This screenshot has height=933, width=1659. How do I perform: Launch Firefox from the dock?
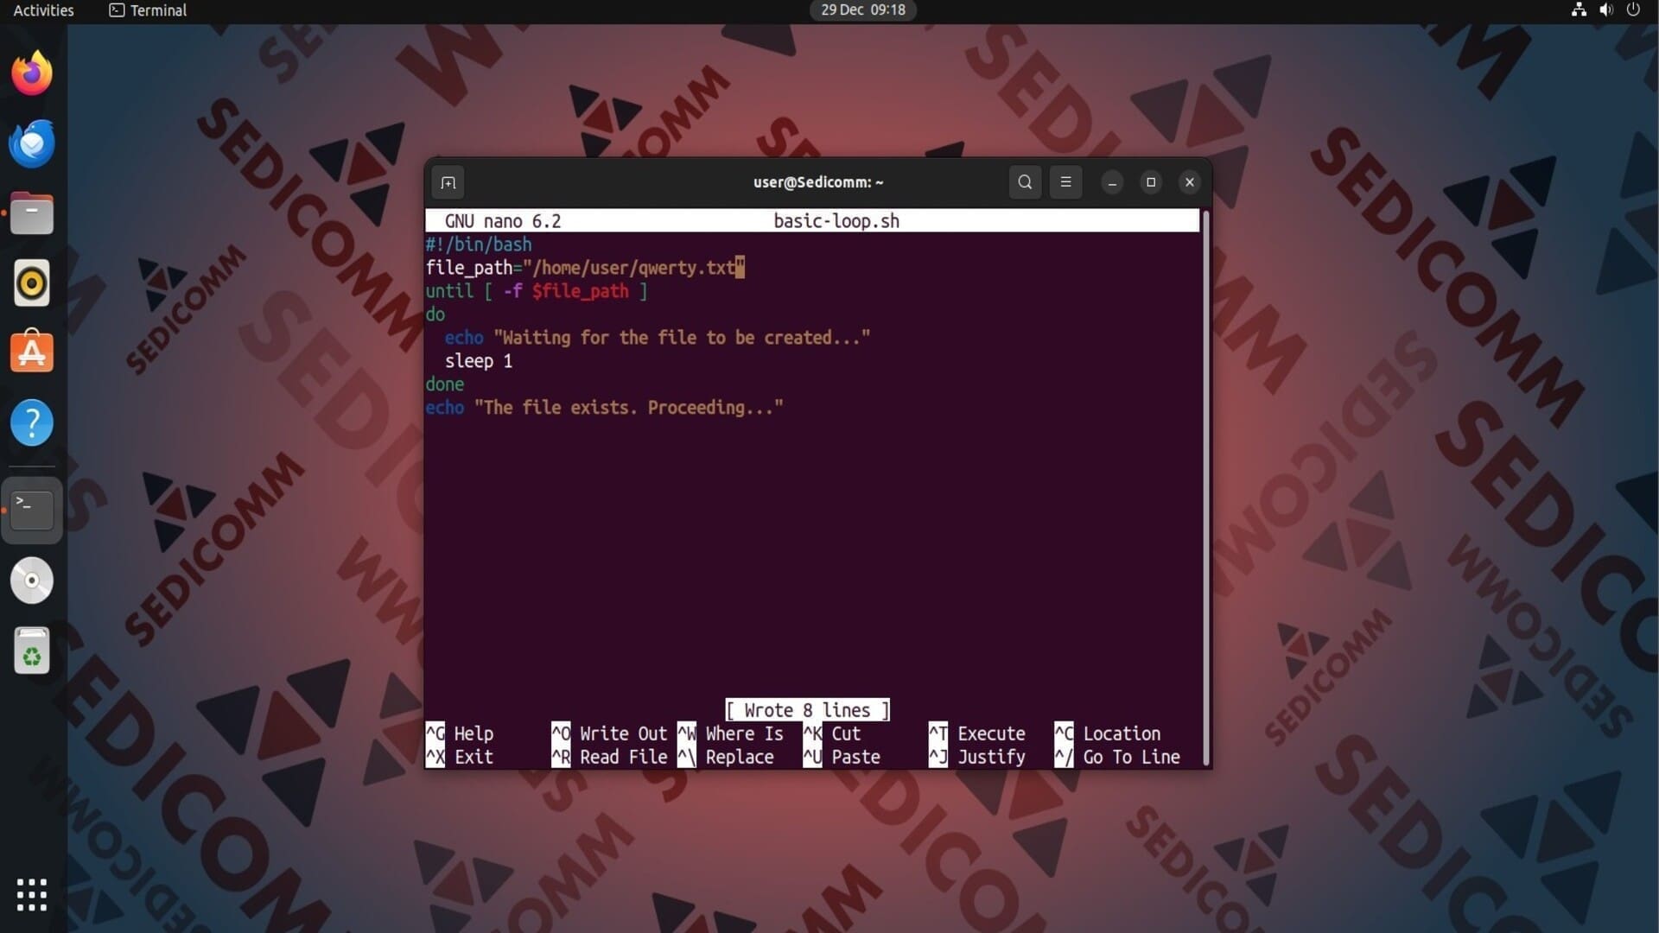(32, 73)
